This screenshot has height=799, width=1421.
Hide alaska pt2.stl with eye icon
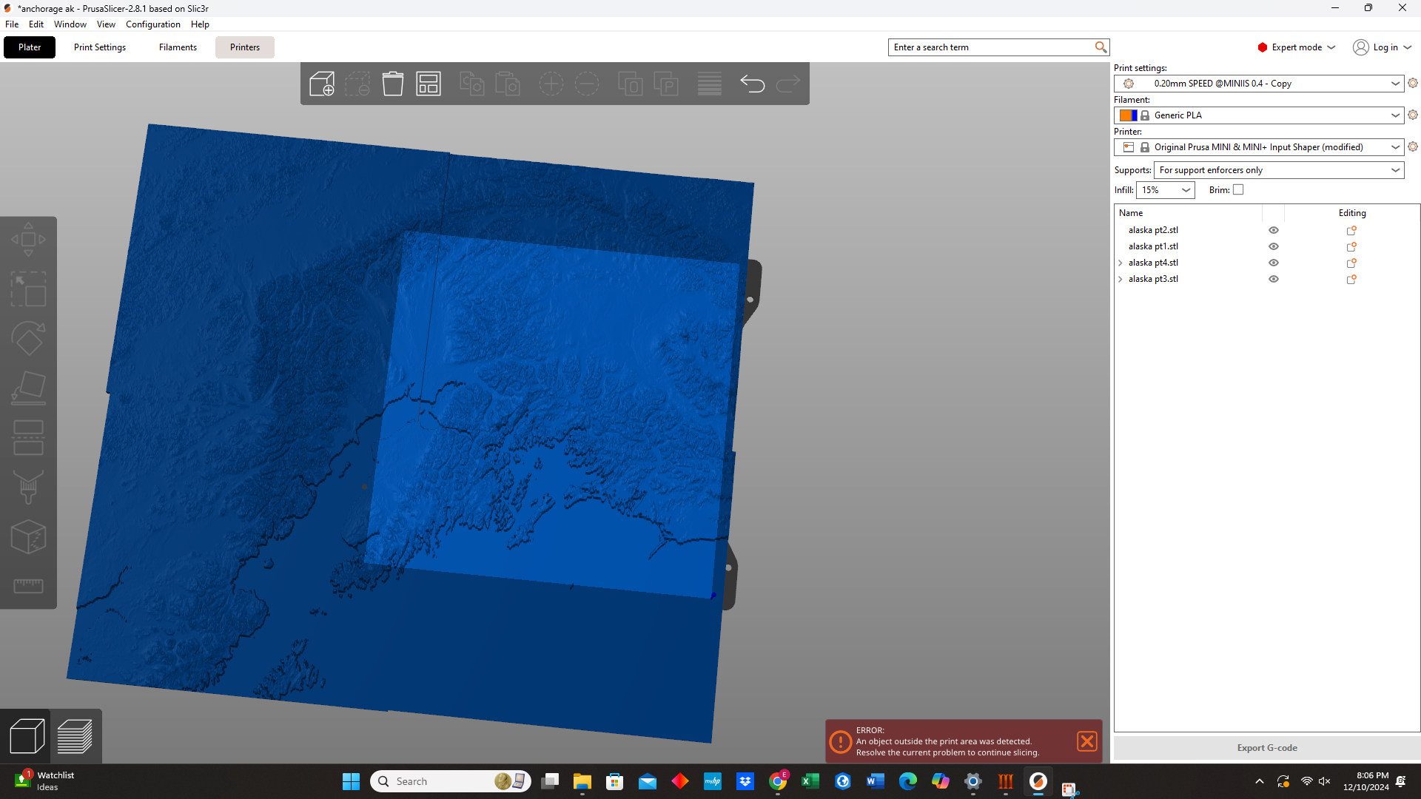click(1274, 230)
